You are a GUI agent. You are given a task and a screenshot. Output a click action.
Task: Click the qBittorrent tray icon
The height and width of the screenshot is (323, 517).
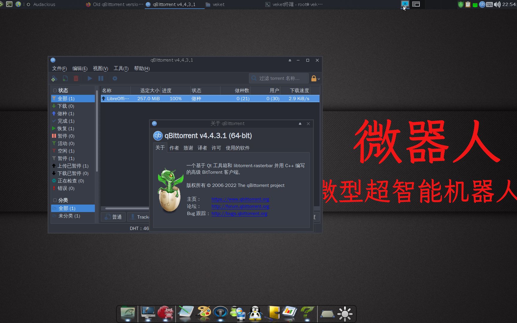(482, 4)
